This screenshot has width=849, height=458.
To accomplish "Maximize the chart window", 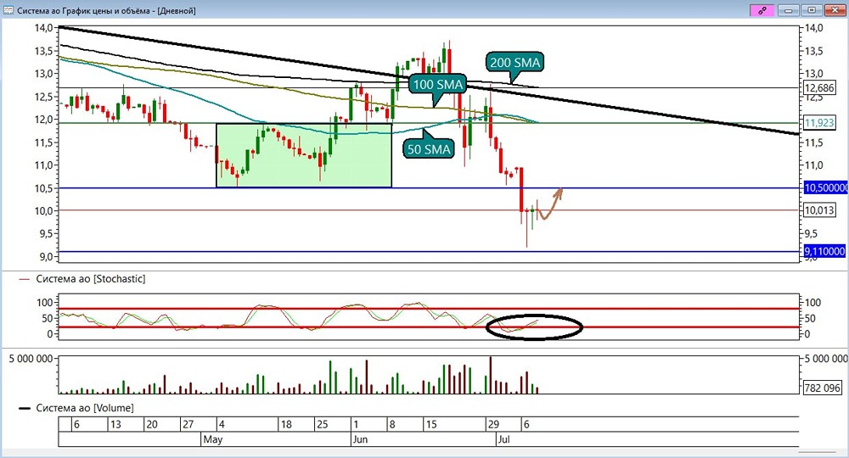I will click(x=812, y=9).
